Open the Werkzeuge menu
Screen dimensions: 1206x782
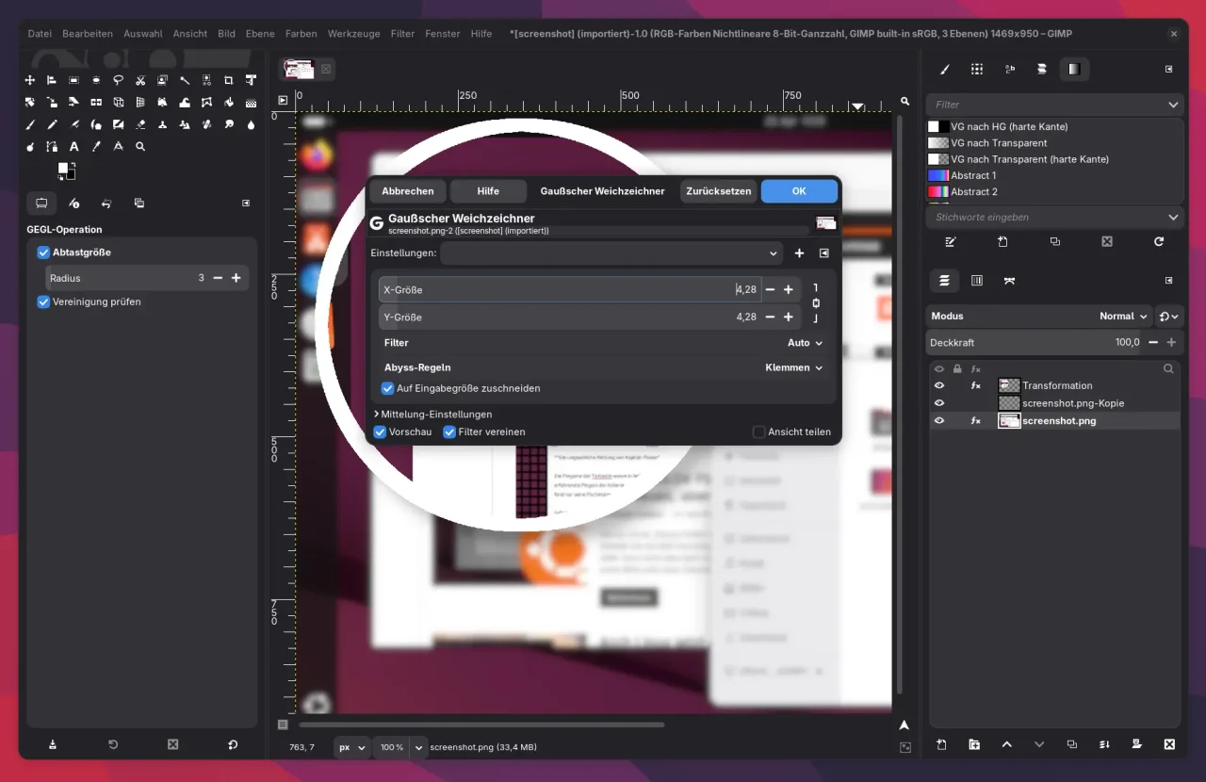(353, 34)
